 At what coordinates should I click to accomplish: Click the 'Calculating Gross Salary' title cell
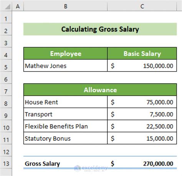pyautogui.click(x=100, y=29)
